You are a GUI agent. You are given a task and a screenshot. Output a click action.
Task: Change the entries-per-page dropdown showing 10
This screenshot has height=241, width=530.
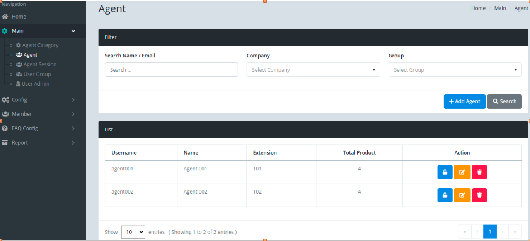(x=133, y=232)
